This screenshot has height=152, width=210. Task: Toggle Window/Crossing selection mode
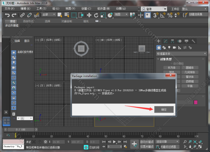[x=81, y=15]
